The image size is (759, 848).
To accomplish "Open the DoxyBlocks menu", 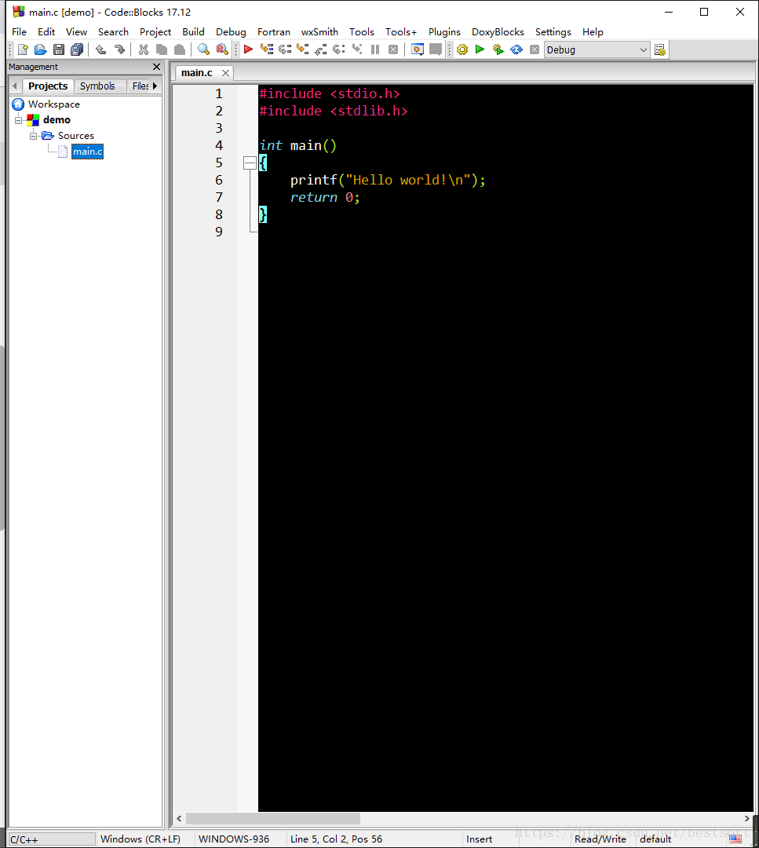I will [498, 32].
